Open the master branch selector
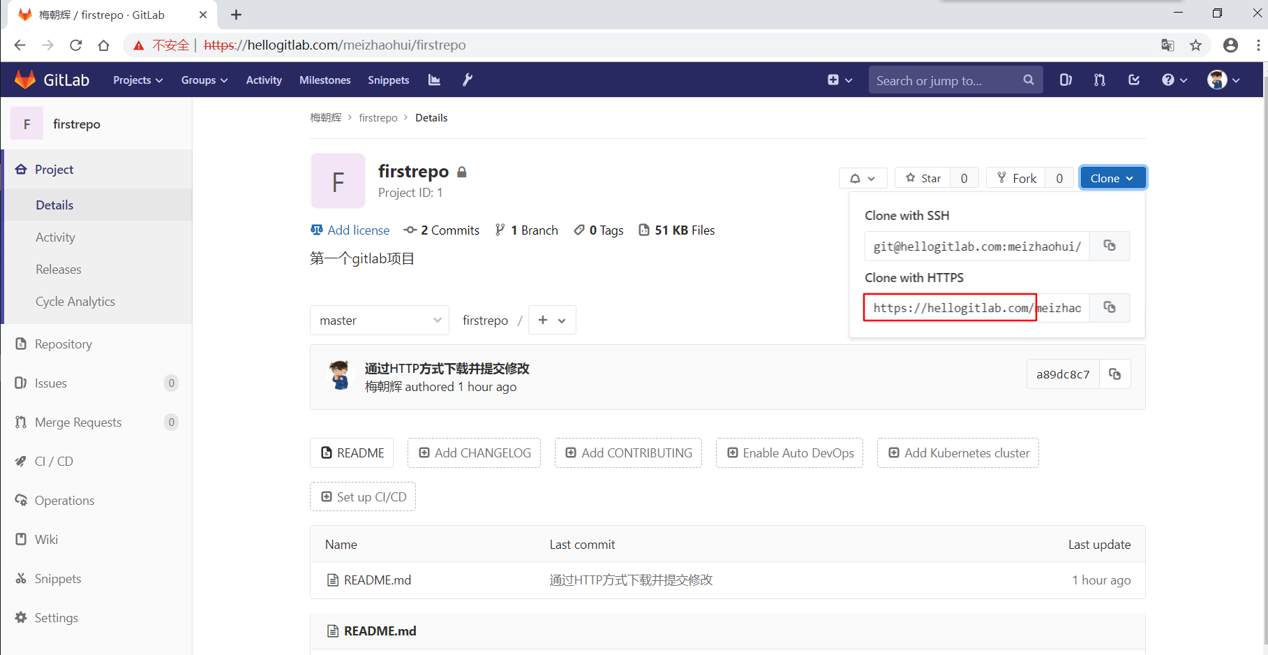The width and height of the screenshot is (1268, 655). point(380,320)
